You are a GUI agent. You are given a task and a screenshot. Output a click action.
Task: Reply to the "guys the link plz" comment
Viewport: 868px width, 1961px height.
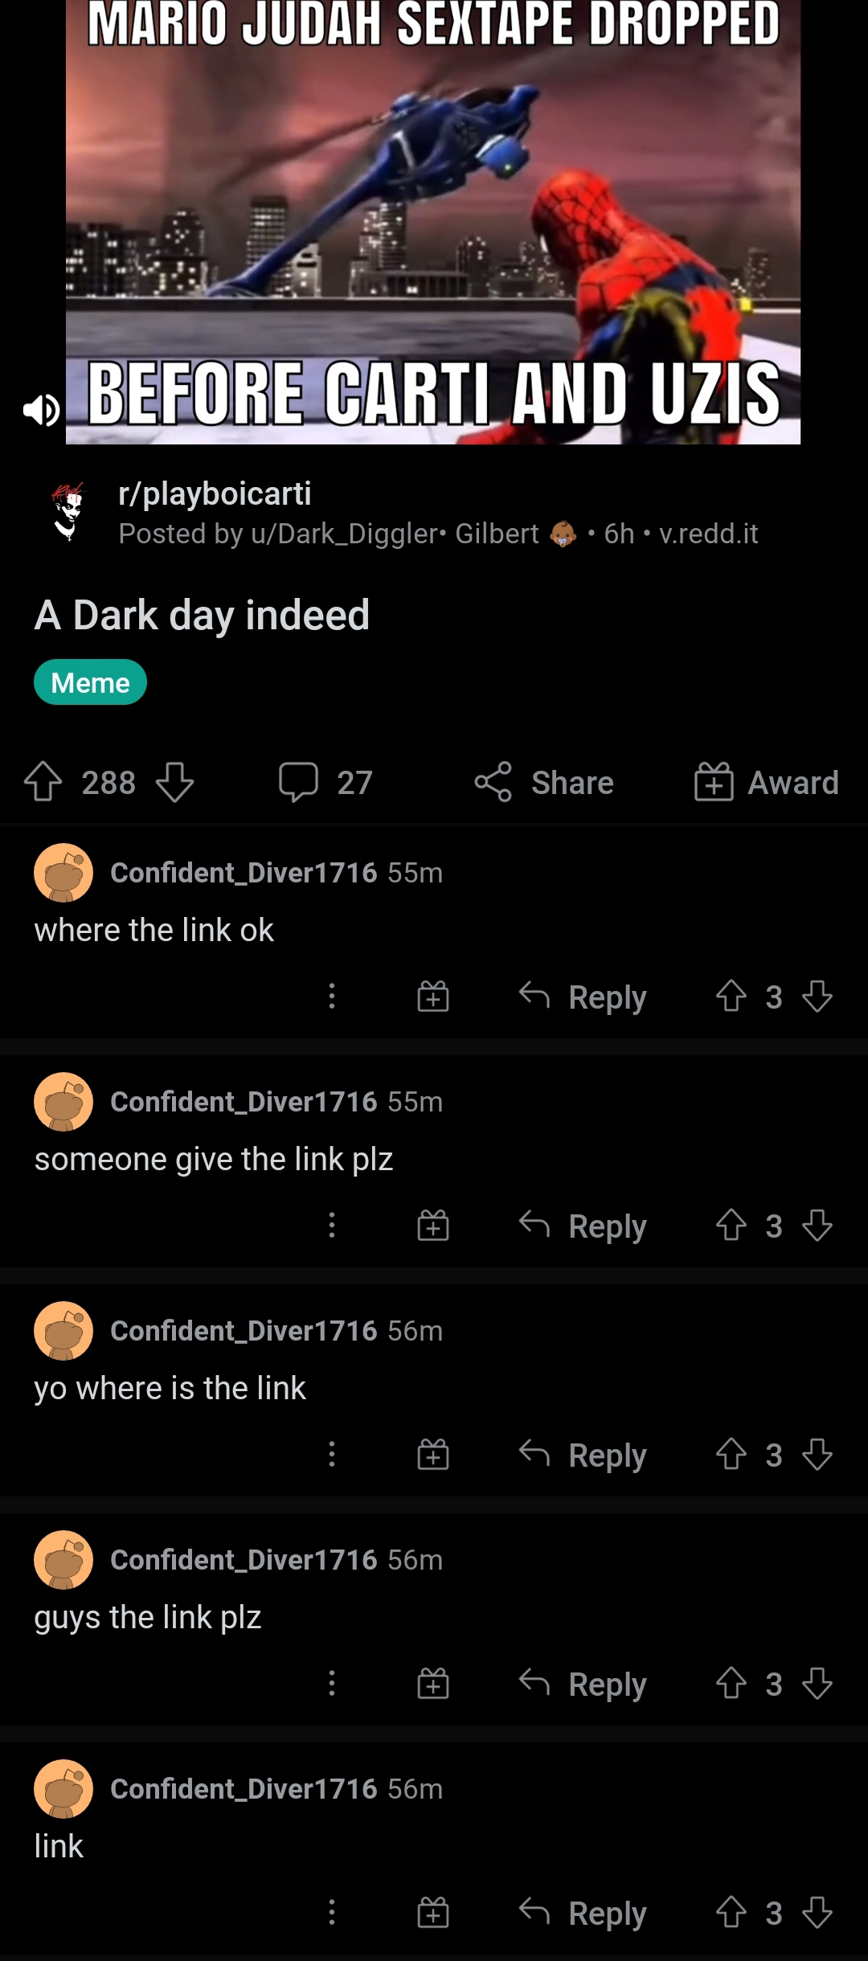[x=583, y=1684]
